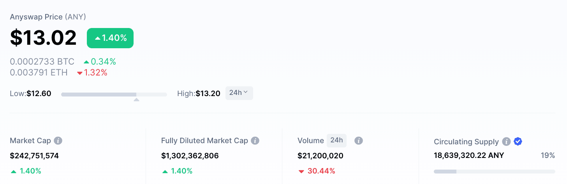Click the 19% supply percentage

click(x=548, y=156)
